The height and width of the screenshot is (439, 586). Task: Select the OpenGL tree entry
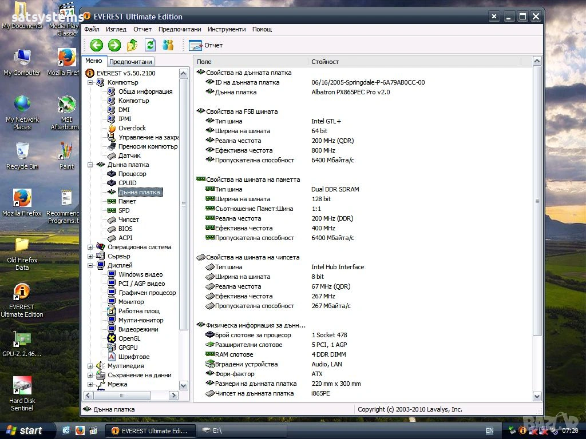tap(129, 338)
